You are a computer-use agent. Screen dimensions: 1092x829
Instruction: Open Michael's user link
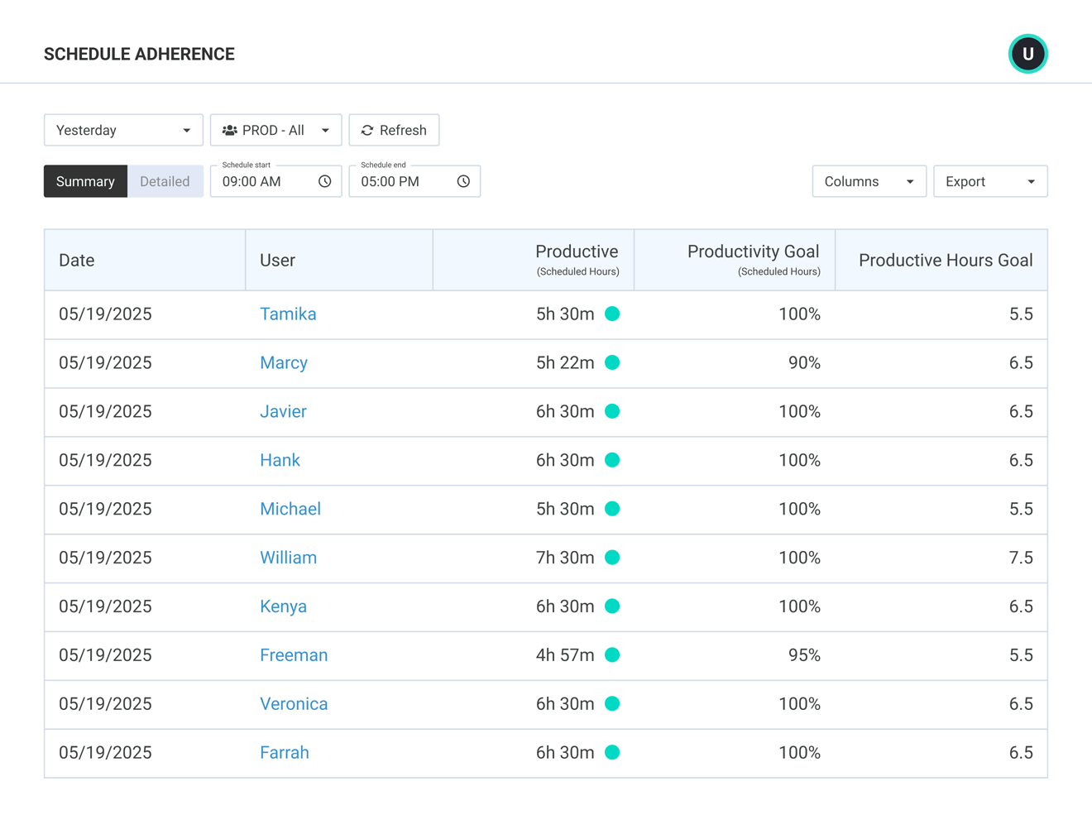(290, 509)
